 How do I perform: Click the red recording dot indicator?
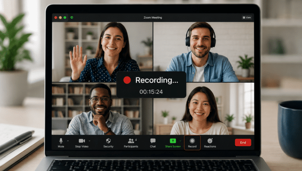(127, 80)
